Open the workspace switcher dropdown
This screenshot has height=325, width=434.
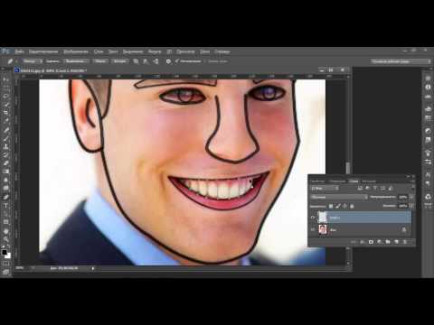[401, 61]
